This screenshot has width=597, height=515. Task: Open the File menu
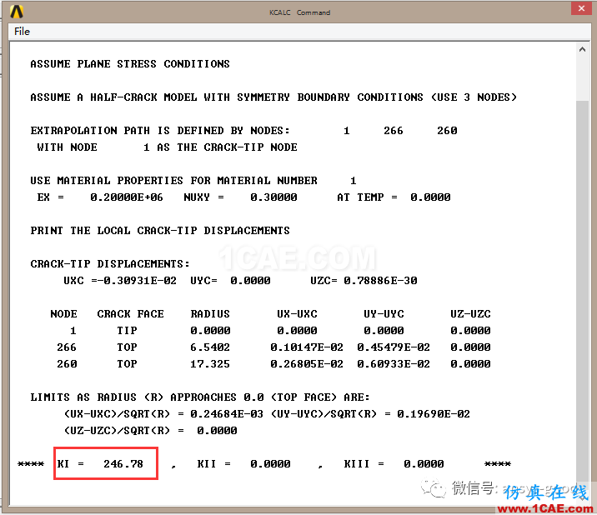coord(22,31)
